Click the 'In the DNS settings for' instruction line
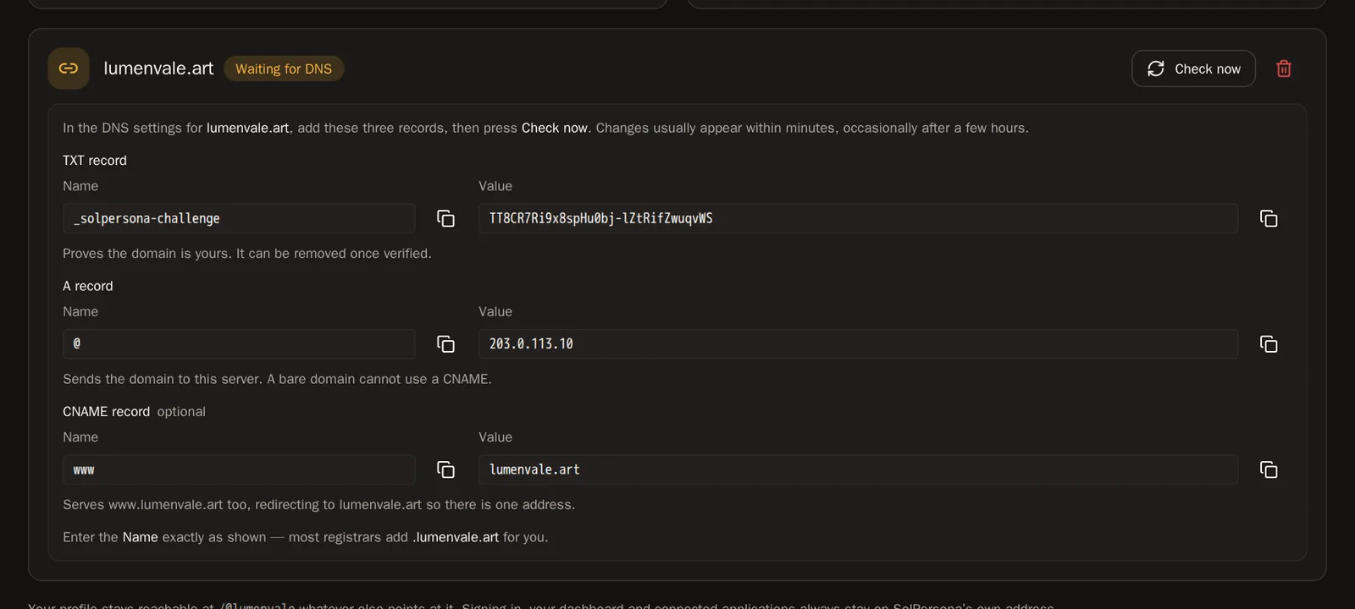This screenshot has width=1355, height=609. point(545,128)
